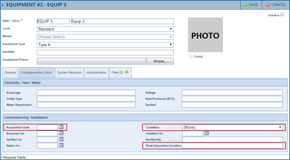Switch to the System Behavior tab
The height and width of the screenshot is (160, 290).
click(69, 72)
